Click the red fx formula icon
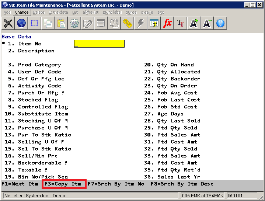 tap(167, 23)
